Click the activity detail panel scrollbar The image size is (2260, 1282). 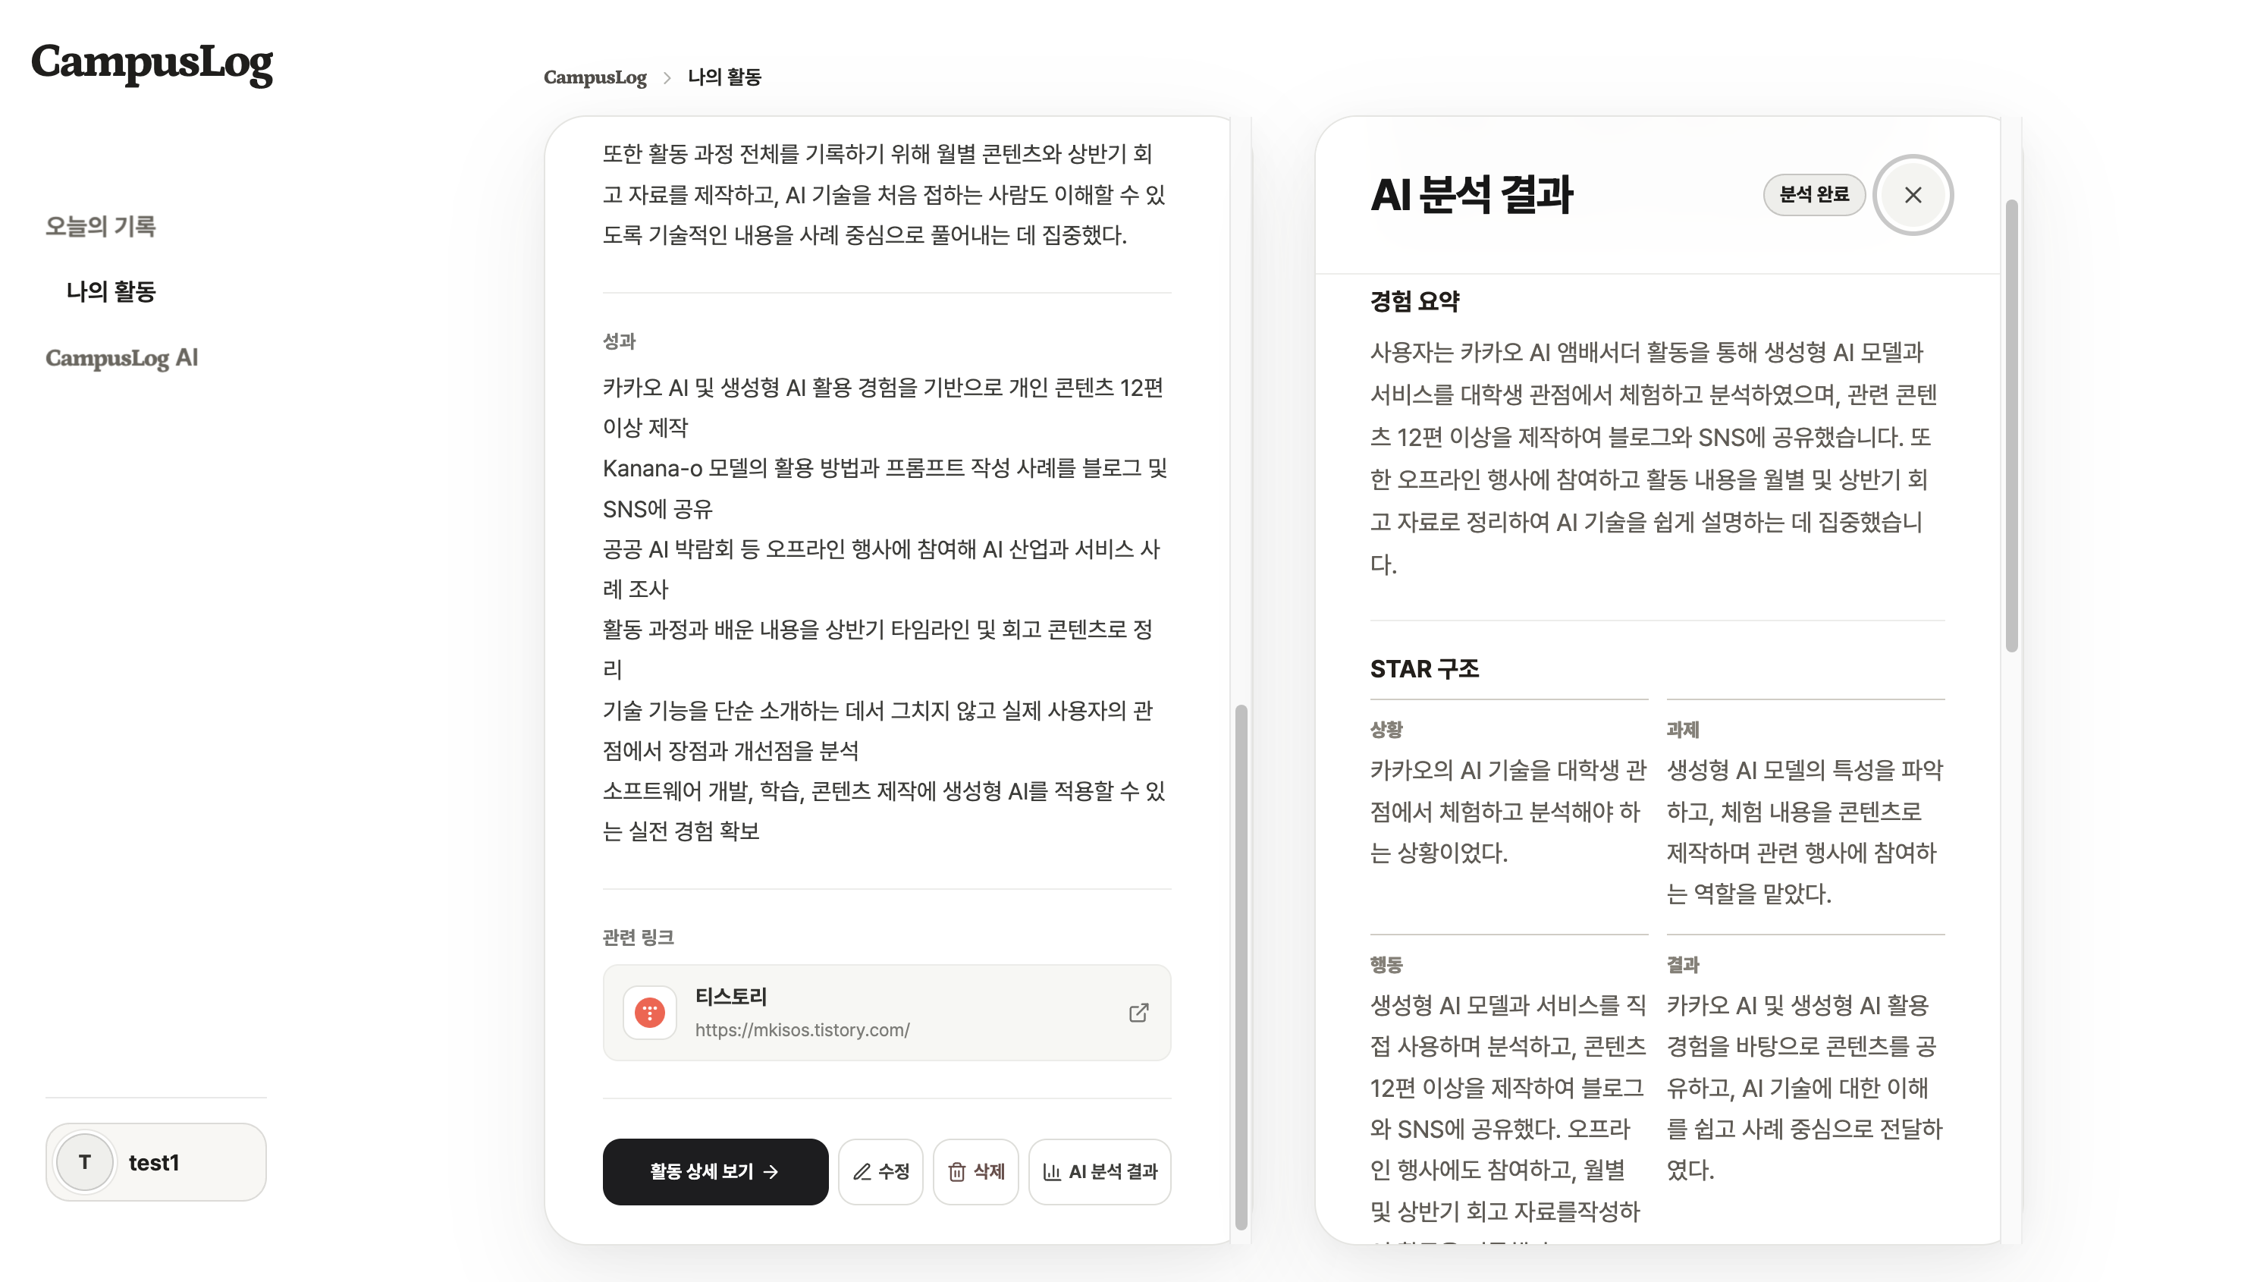click(x=1241, y=966)
